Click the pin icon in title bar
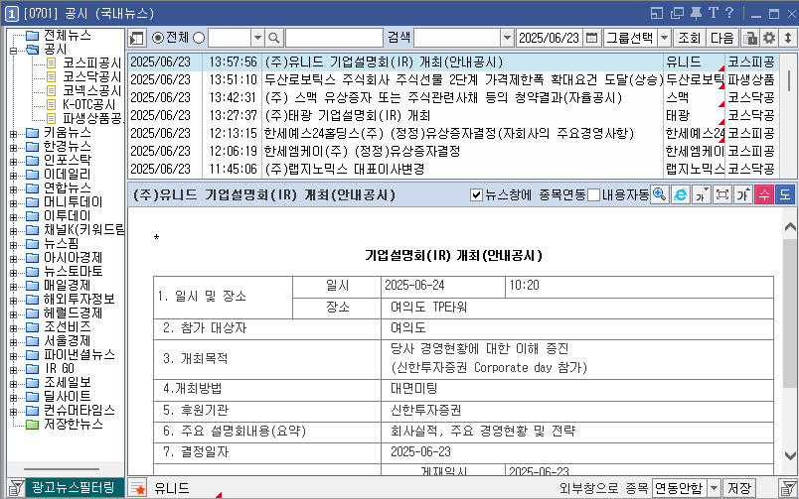The width and height of the screenshot is (799, 499). point(696,13)
